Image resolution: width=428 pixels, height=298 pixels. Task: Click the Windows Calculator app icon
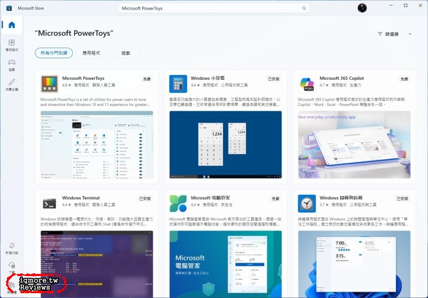click(178, 84)
